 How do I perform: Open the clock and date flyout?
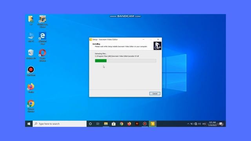click(x=212, y=124)
